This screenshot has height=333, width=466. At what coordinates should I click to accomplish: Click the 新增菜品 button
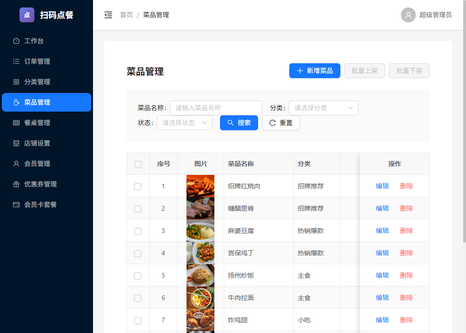[314, 70]
